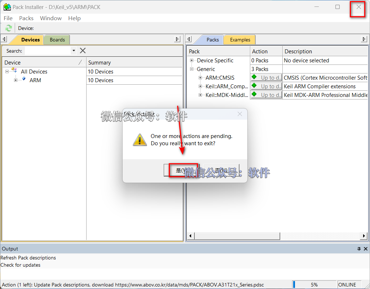Click the green status icon for Keil::MDK-Middleware
Image resolution: width=370 pixels, height=289 pixels.
pyautogui.click(x=254, y=94)
